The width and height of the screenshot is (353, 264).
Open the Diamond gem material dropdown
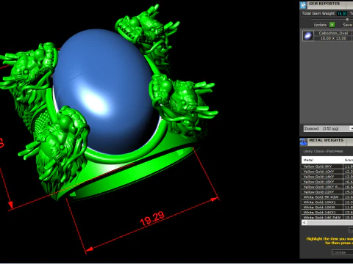pyautogui.click(x=328, y=128)
